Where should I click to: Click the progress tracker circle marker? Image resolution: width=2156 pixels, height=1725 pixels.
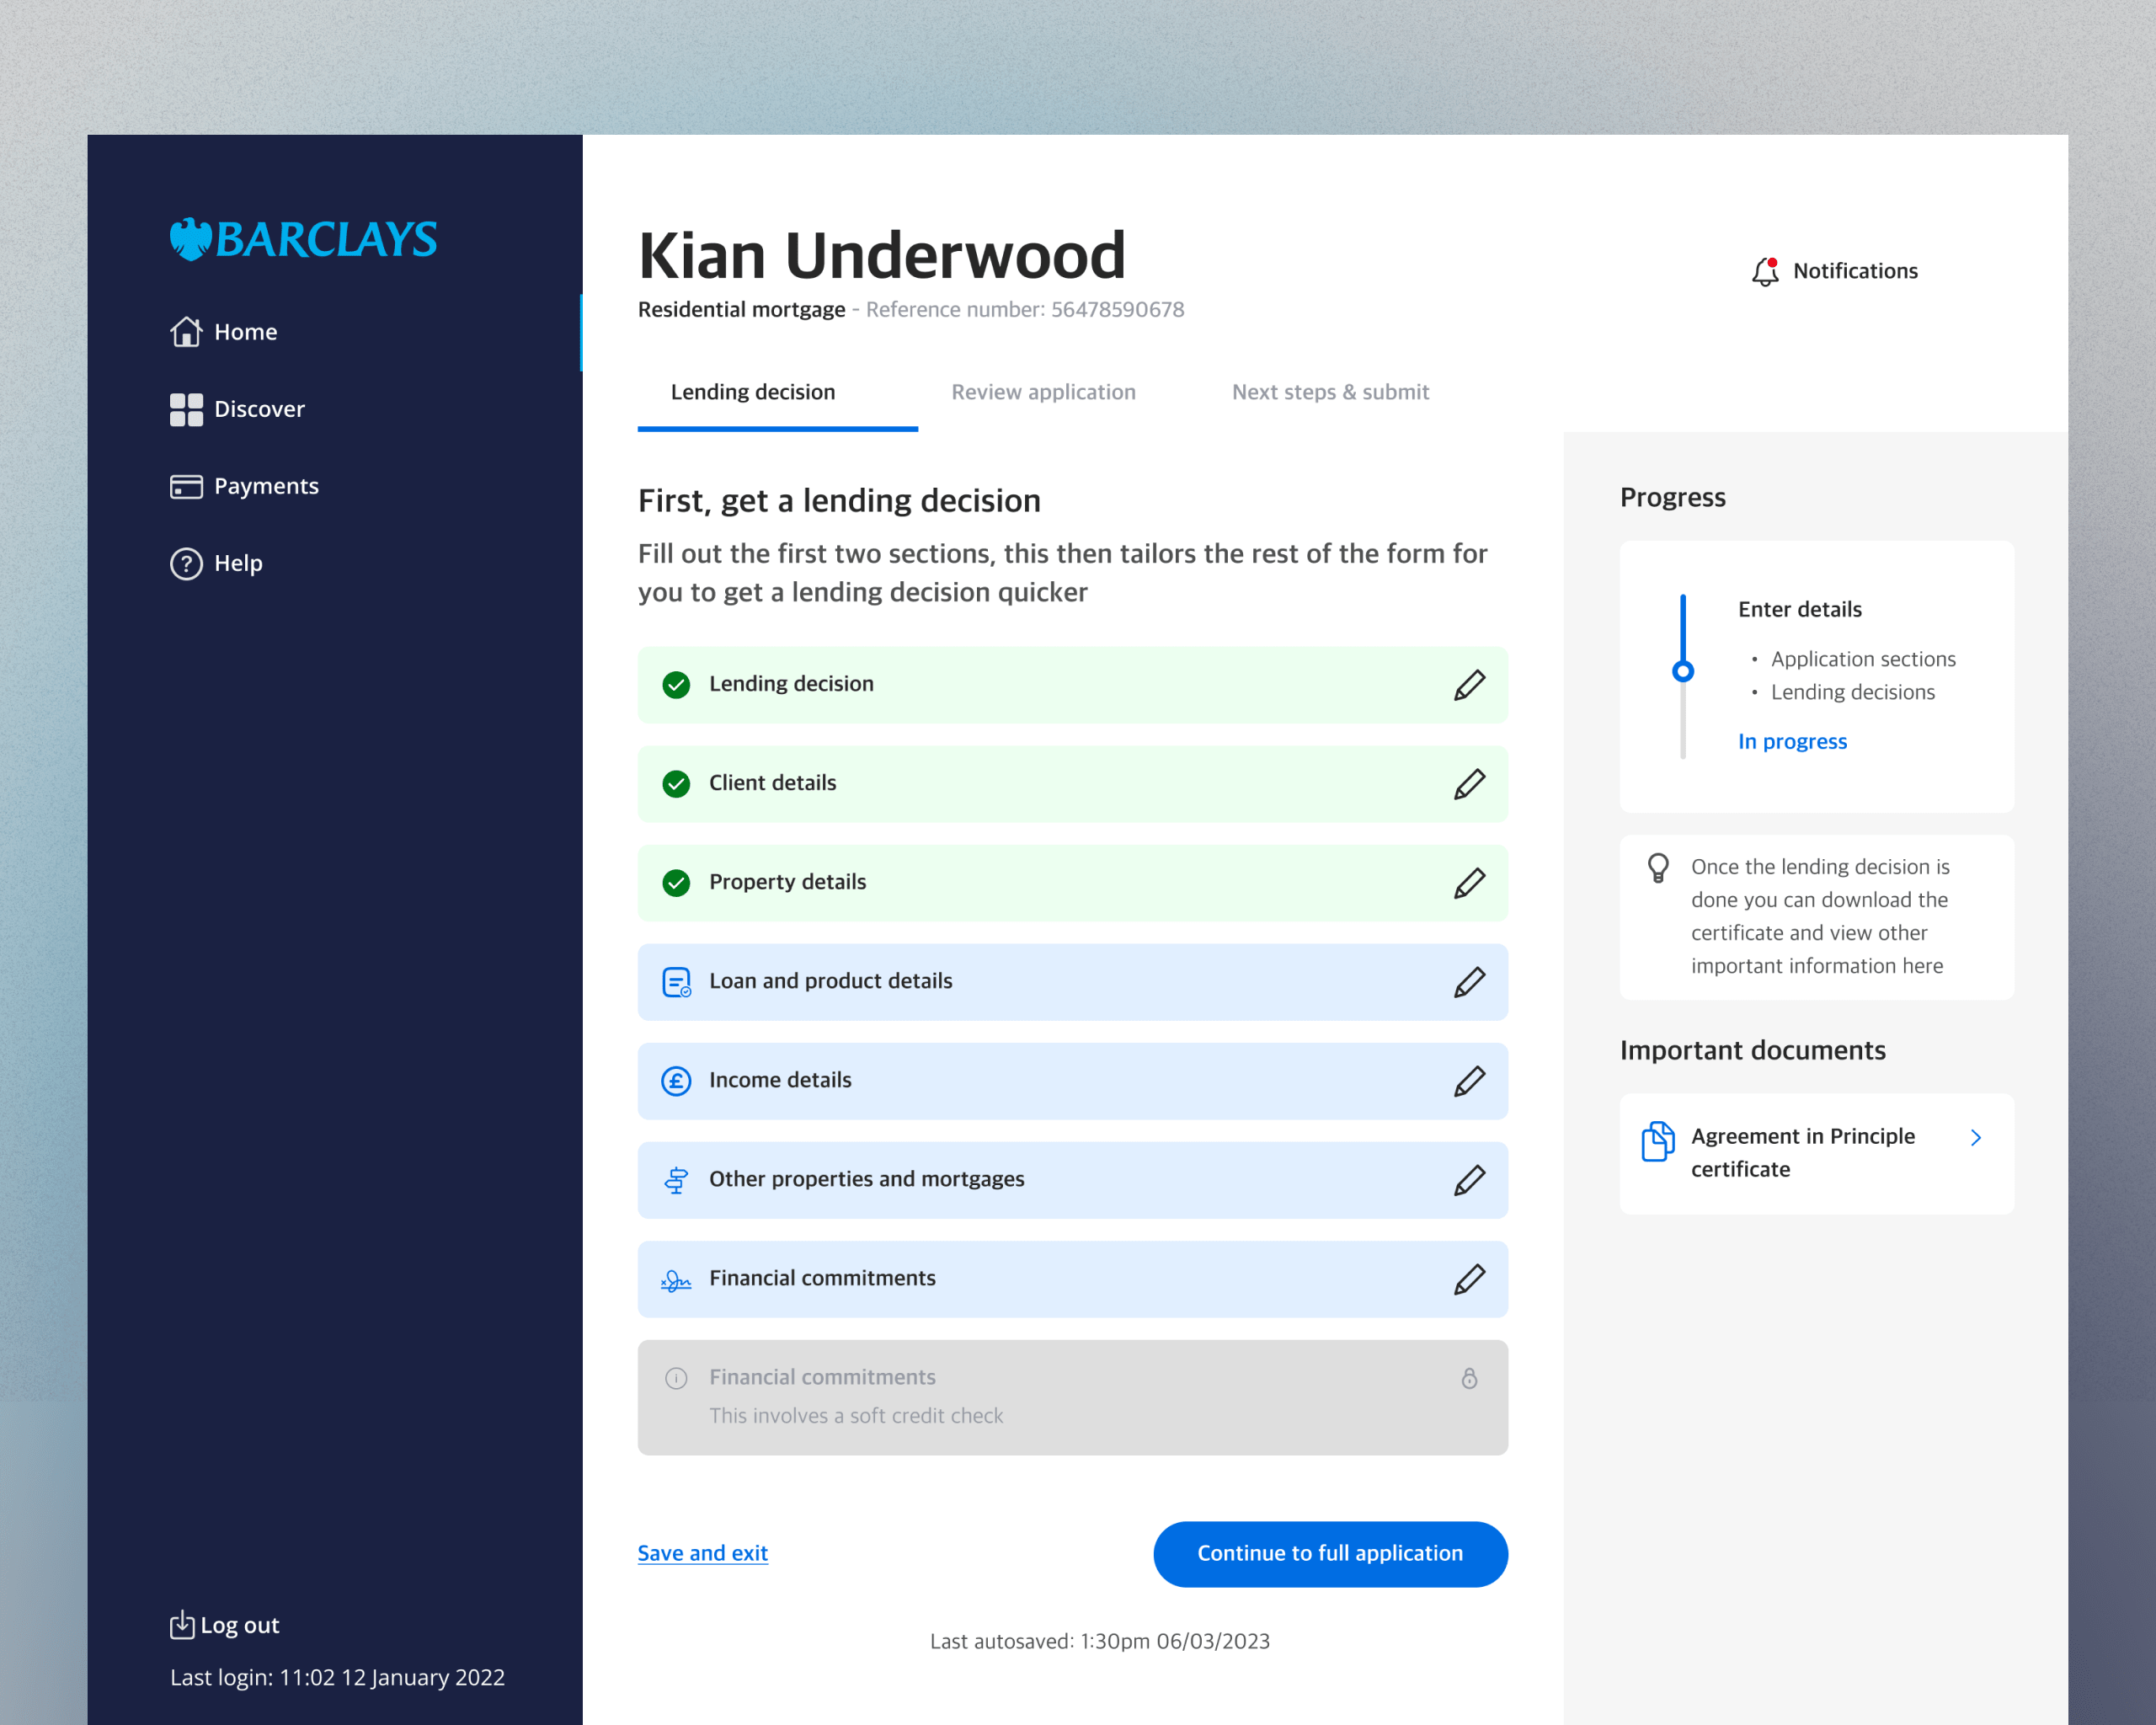pos(1683,671)
